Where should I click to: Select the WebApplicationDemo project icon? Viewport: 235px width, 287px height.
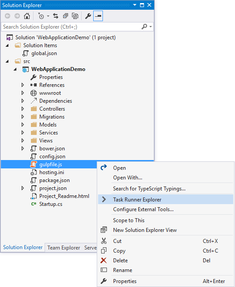click(x=26, y=69)
